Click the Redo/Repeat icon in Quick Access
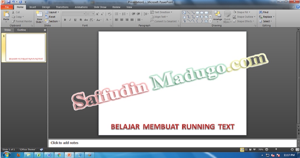Screen dimensions: 300x158 click(x=21, y=2)
